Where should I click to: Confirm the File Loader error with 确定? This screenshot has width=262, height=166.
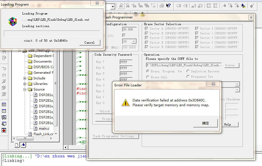pyautogui.click(x=205, y=123)
